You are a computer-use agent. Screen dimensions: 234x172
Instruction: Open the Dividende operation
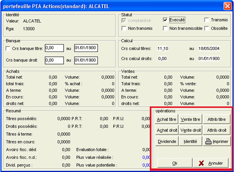pyautogui.click(x=167, y=142)
